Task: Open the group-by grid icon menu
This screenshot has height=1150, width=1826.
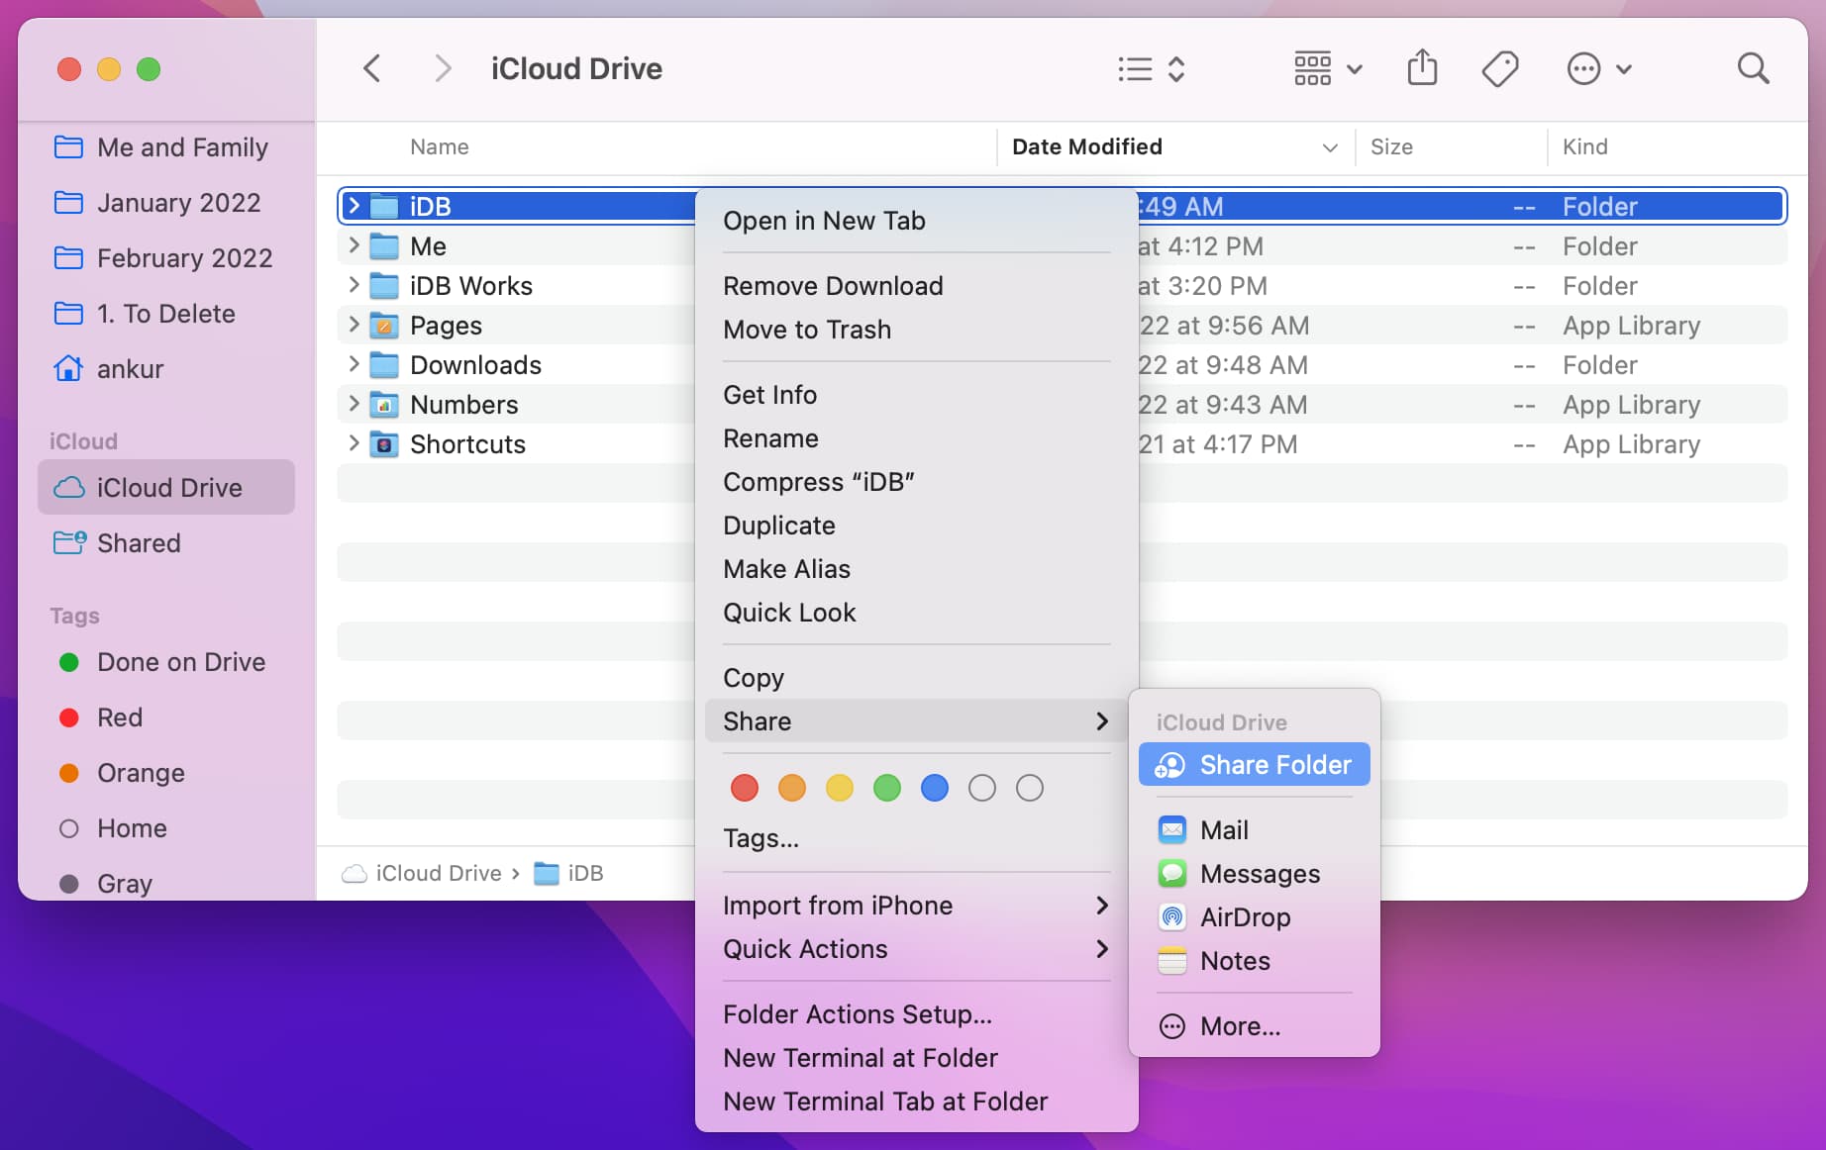Action: point(1328,69)
